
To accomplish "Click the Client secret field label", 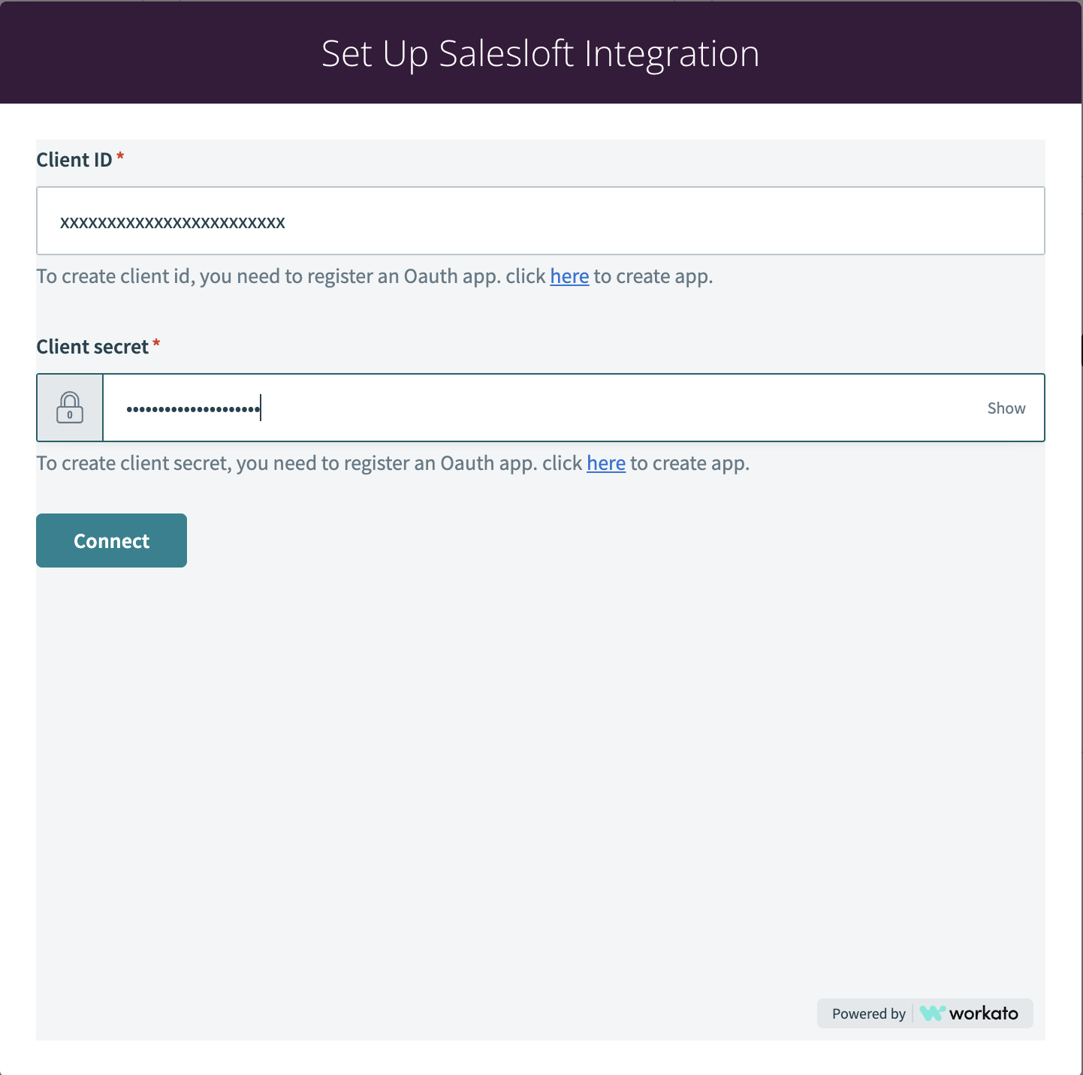I will 92,347.
